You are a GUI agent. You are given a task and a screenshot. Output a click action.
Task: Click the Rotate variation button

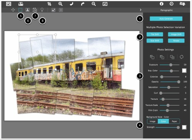[176, 41]
